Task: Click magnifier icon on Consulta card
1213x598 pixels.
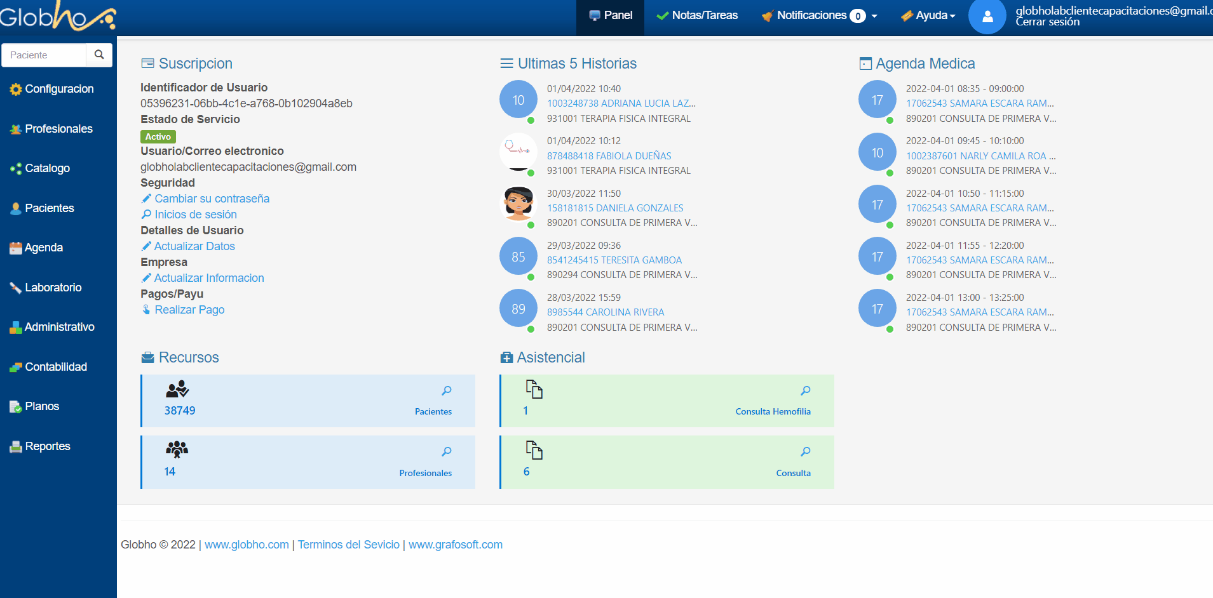Action: [x=805, y=451]
